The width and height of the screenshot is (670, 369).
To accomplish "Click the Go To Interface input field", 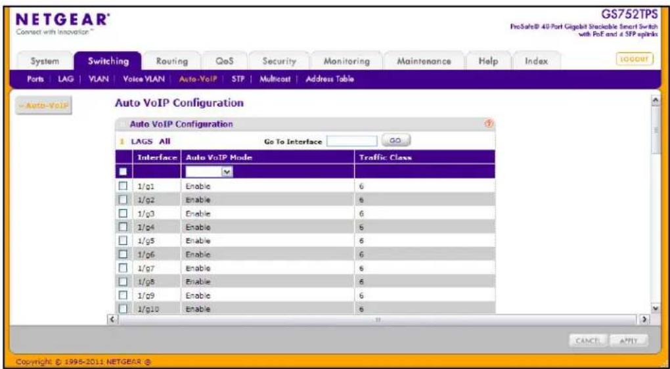I will (352, 141).
